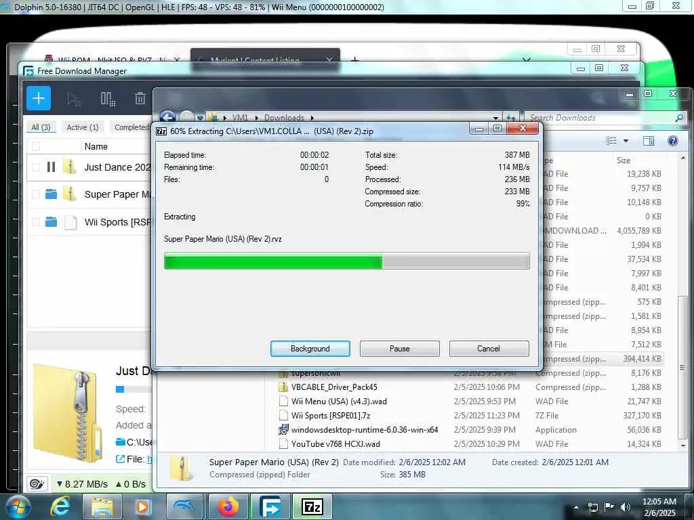694x520 pixels.
Task: Switch to Firefox taskbar icon
Action: [x=228, y=506]
